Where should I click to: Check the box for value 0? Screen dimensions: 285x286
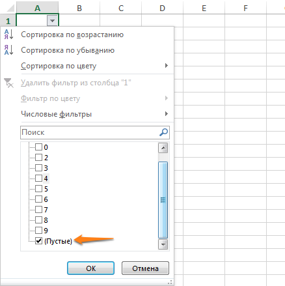[x=38, y=147]
